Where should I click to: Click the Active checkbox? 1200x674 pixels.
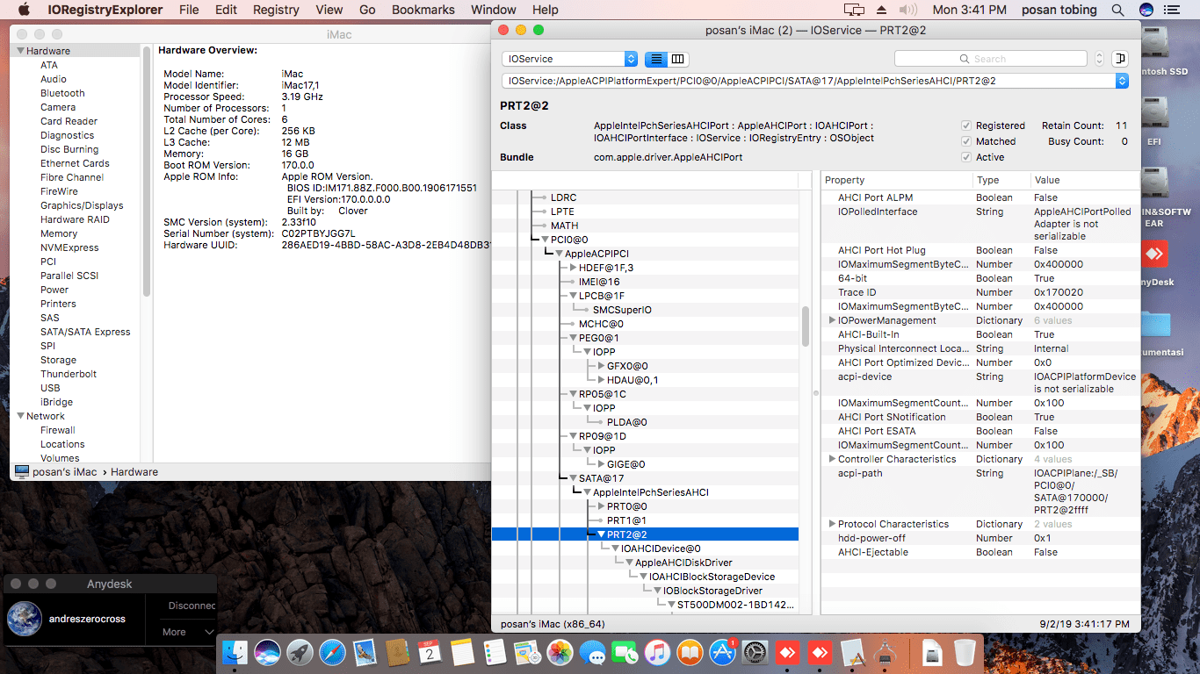[966, 157]
